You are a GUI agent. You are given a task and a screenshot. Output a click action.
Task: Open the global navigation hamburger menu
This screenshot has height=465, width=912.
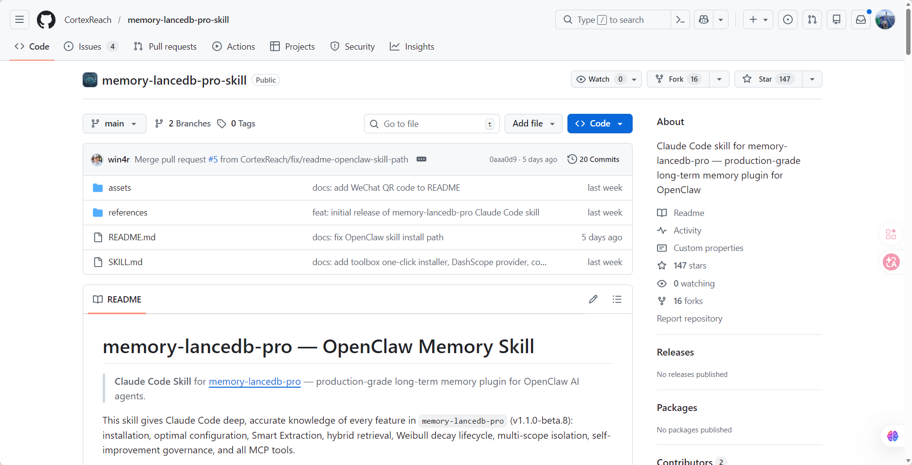tap(19, 19)
